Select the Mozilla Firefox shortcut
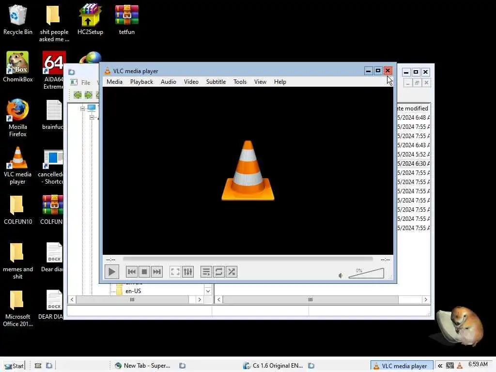 coord(18,118)
